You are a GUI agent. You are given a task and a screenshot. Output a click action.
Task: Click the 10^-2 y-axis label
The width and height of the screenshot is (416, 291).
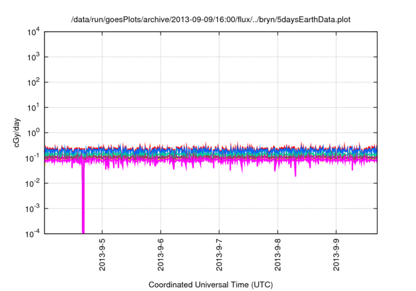click(x=32, y=183)
